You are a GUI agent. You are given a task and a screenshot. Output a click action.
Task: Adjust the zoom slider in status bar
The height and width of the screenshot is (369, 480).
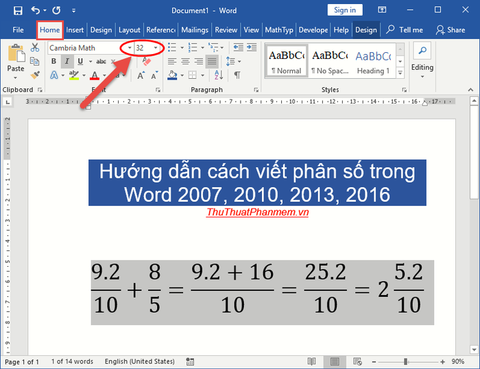pos(406,361)
